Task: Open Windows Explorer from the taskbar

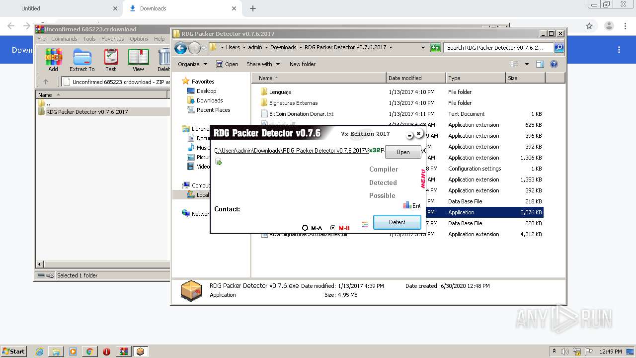Action: pos(56,352)
